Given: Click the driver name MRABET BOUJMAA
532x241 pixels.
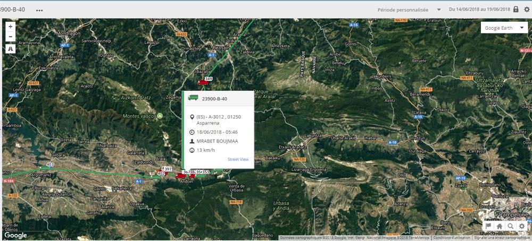Looking at the screenshot, I should pos(217,141).
